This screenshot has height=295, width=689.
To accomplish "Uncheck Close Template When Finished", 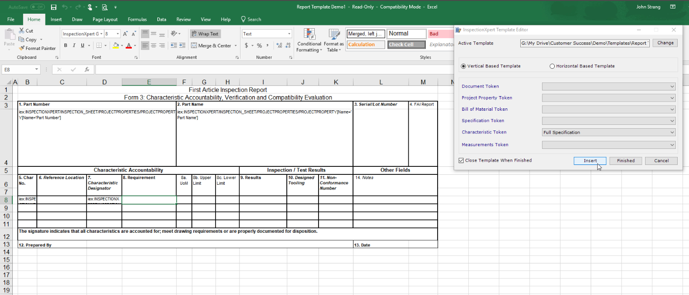I will pyautogui.click(x=460, y=160).
